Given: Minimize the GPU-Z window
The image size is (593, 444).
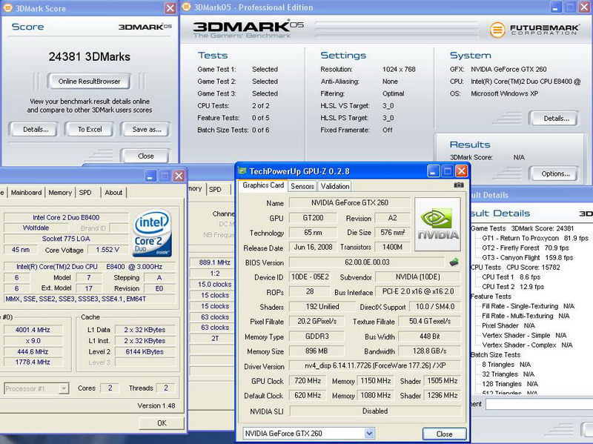Looking at the screenshot, I should tap(434, 171).
